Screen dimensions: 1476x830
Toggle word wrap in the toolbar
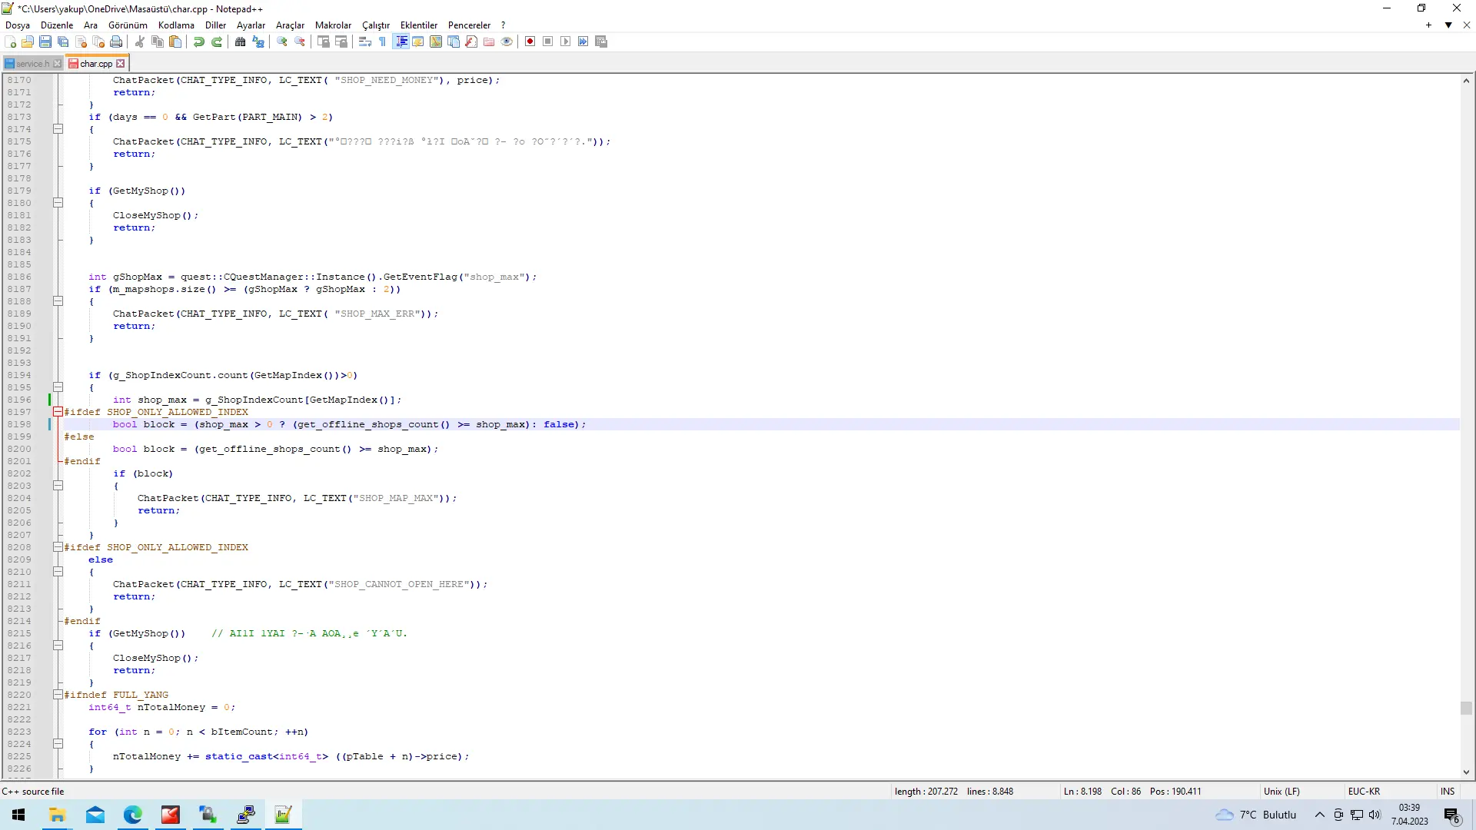pos(364,41)
